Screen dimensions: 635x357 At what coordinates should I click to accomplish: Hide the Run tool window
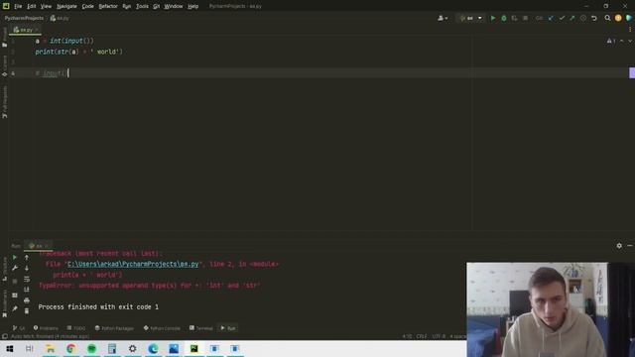[x=630, y=246]
